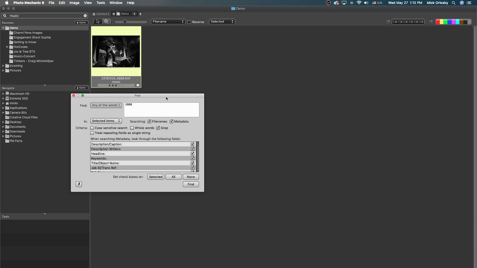The image size is (477, 268).
Task: Toggle the star rating filter checkbox
Action: click(x=388, y=22)
